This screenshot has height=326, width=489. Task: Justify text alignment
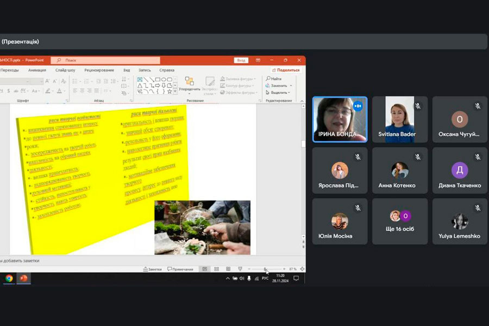coord(97,91)
